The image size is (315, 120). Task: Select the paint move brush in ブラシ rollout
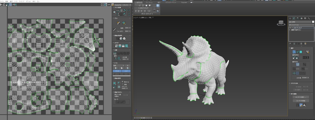(118, 23)
